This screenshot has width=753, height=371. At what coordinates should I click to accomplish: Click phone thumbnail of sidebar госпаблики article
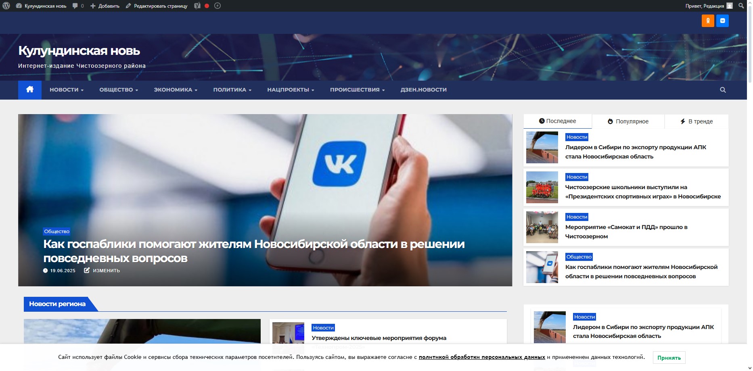[x=542, y=267]
